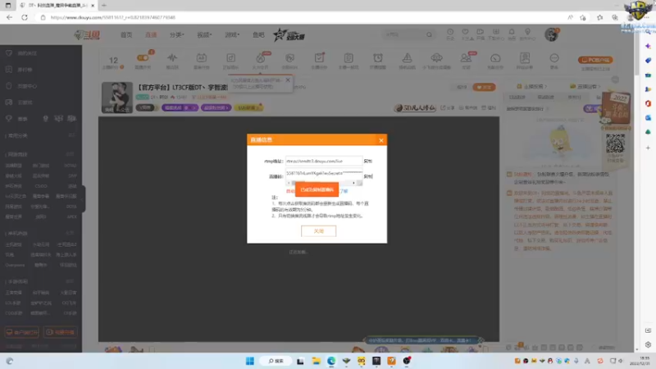This screenshot has height=369, width=656.
Task: Open Microsoft Edge from the taskbar
Action: click(x=331, y=361)
